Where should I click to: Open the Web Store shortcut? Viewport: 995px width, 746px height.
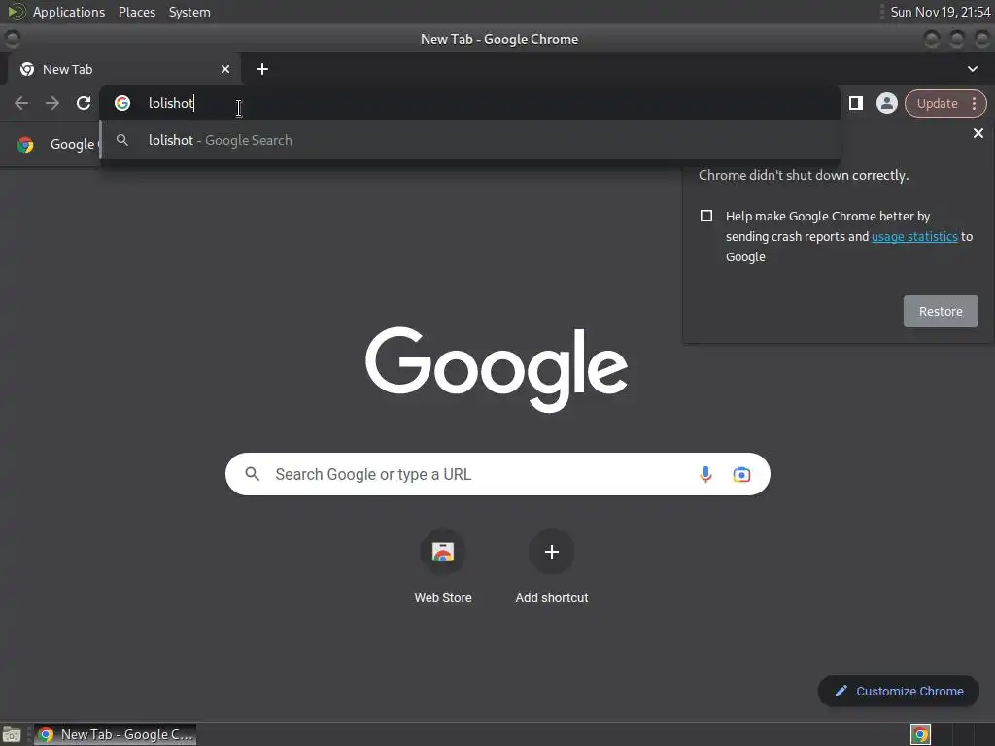(443, 567)
